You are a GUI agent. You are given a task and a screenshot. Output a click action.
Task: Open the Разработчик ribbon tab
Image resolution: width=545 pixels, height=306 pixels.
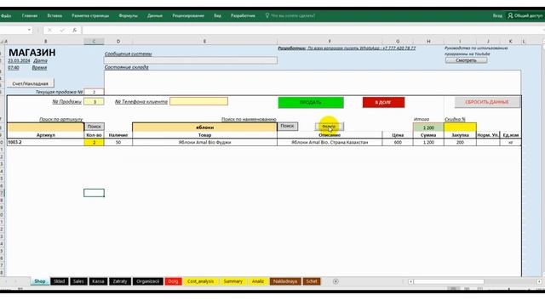click(243, 15)
